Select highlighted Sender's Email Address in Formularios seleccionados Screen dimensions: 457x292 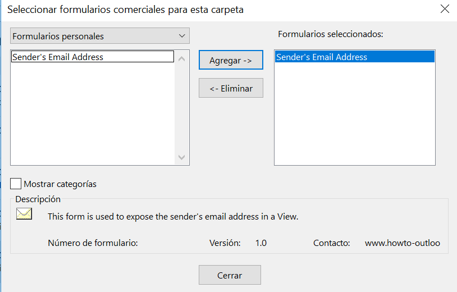point(355,57)
